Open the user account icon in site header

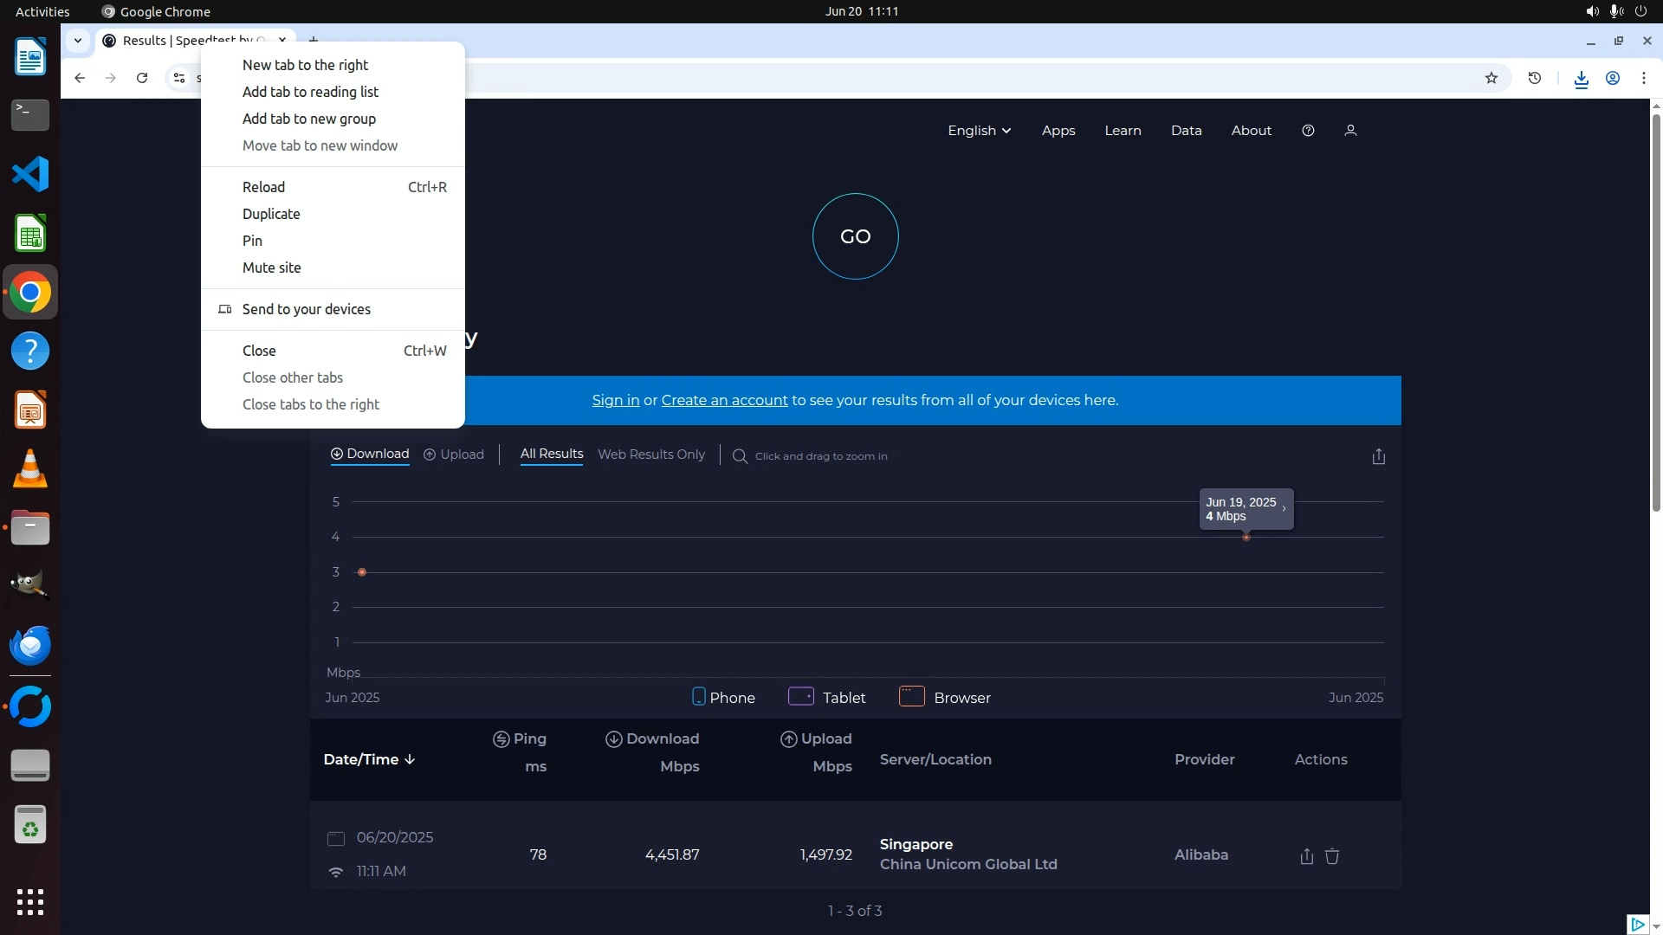point(1349,131)
